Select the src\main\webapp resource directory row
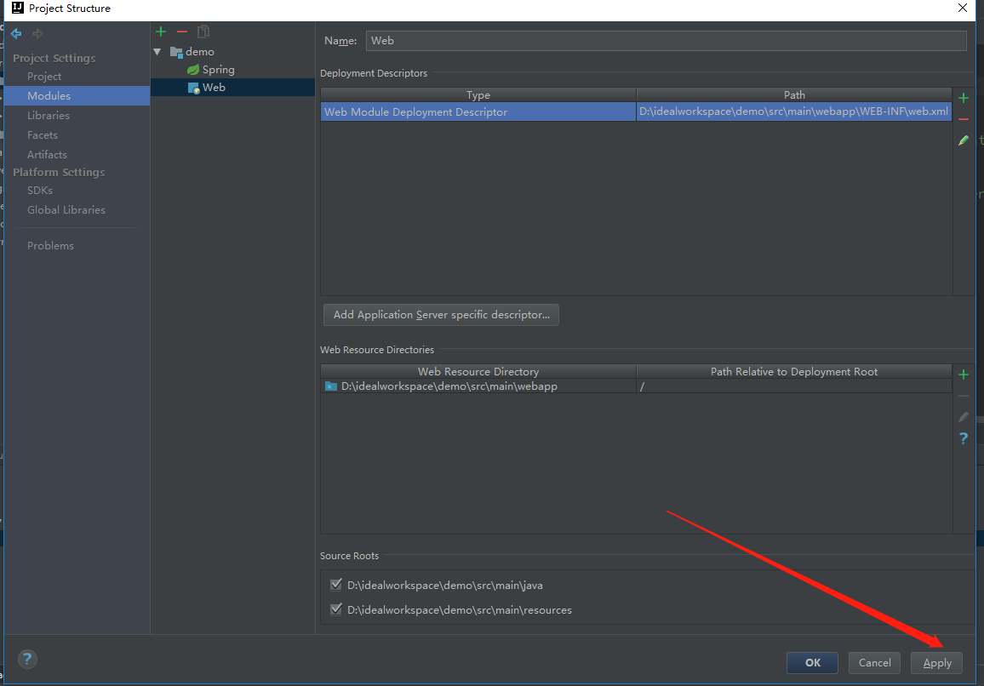 pos(637,386)
